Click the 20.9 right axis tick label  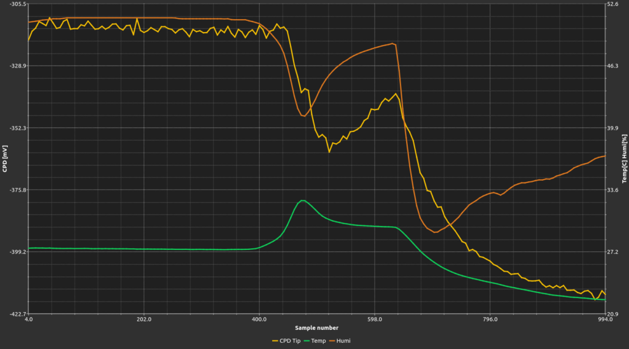click(x=613, y=314)
